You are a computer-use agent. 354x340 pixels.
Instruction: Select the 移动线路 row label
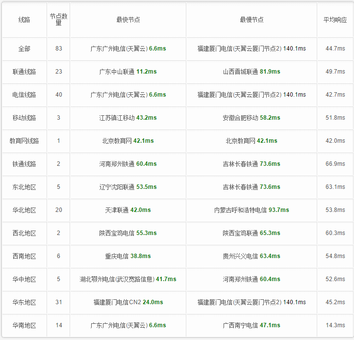click(x=24, y=118)
